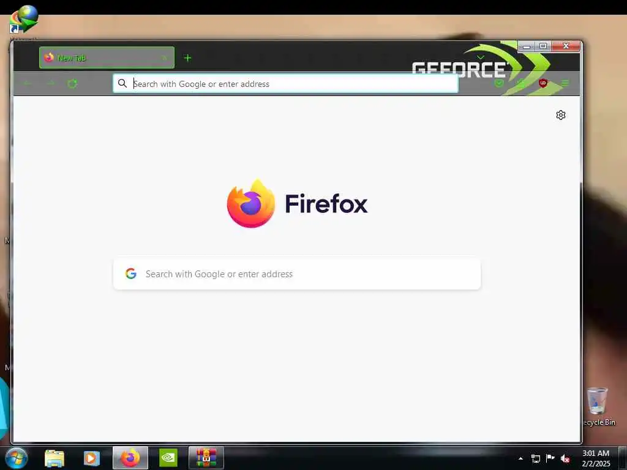
Task: Go back using the browser back arrow
Action: tap(28, 83)
